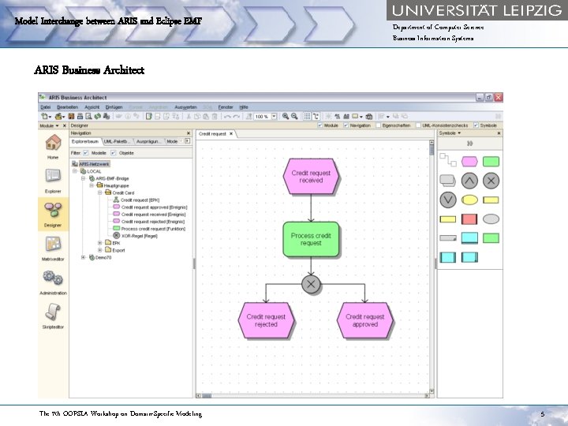Open the Fenster menu

[x=226, y=107]
